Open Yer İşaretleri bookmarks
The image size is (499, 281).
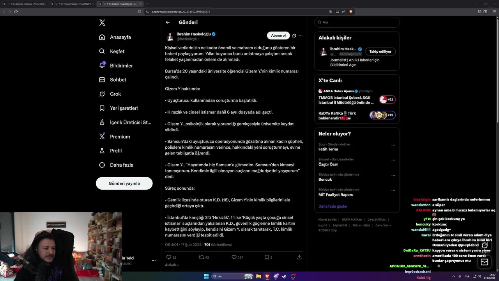118,108
